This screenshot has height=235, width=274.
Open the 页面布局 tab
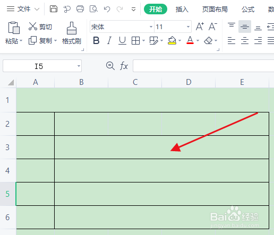tap(215, 9)
